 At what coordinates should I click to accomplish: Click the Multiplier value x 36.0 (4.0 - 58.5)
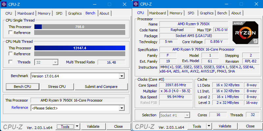[x=176, y=91]
